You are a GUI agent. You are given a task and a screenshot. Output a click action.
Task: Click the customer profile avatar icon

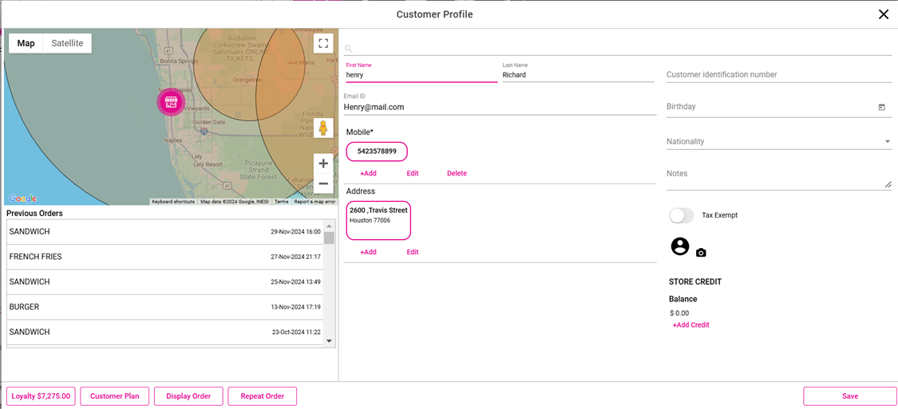tap(680, 246)
